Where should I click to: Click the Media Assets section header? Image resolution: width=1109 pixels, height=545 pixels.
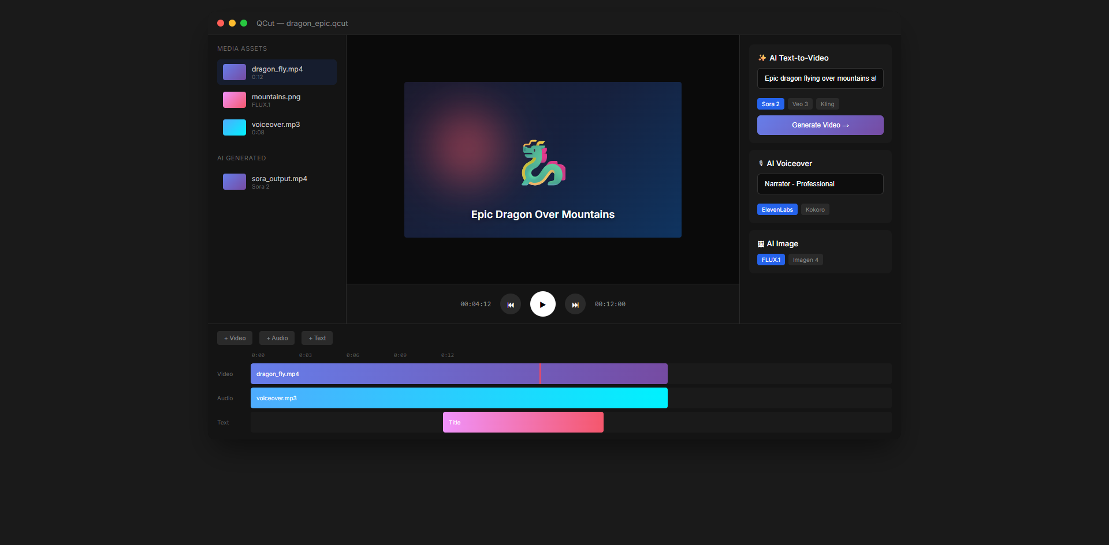(241, 48)
